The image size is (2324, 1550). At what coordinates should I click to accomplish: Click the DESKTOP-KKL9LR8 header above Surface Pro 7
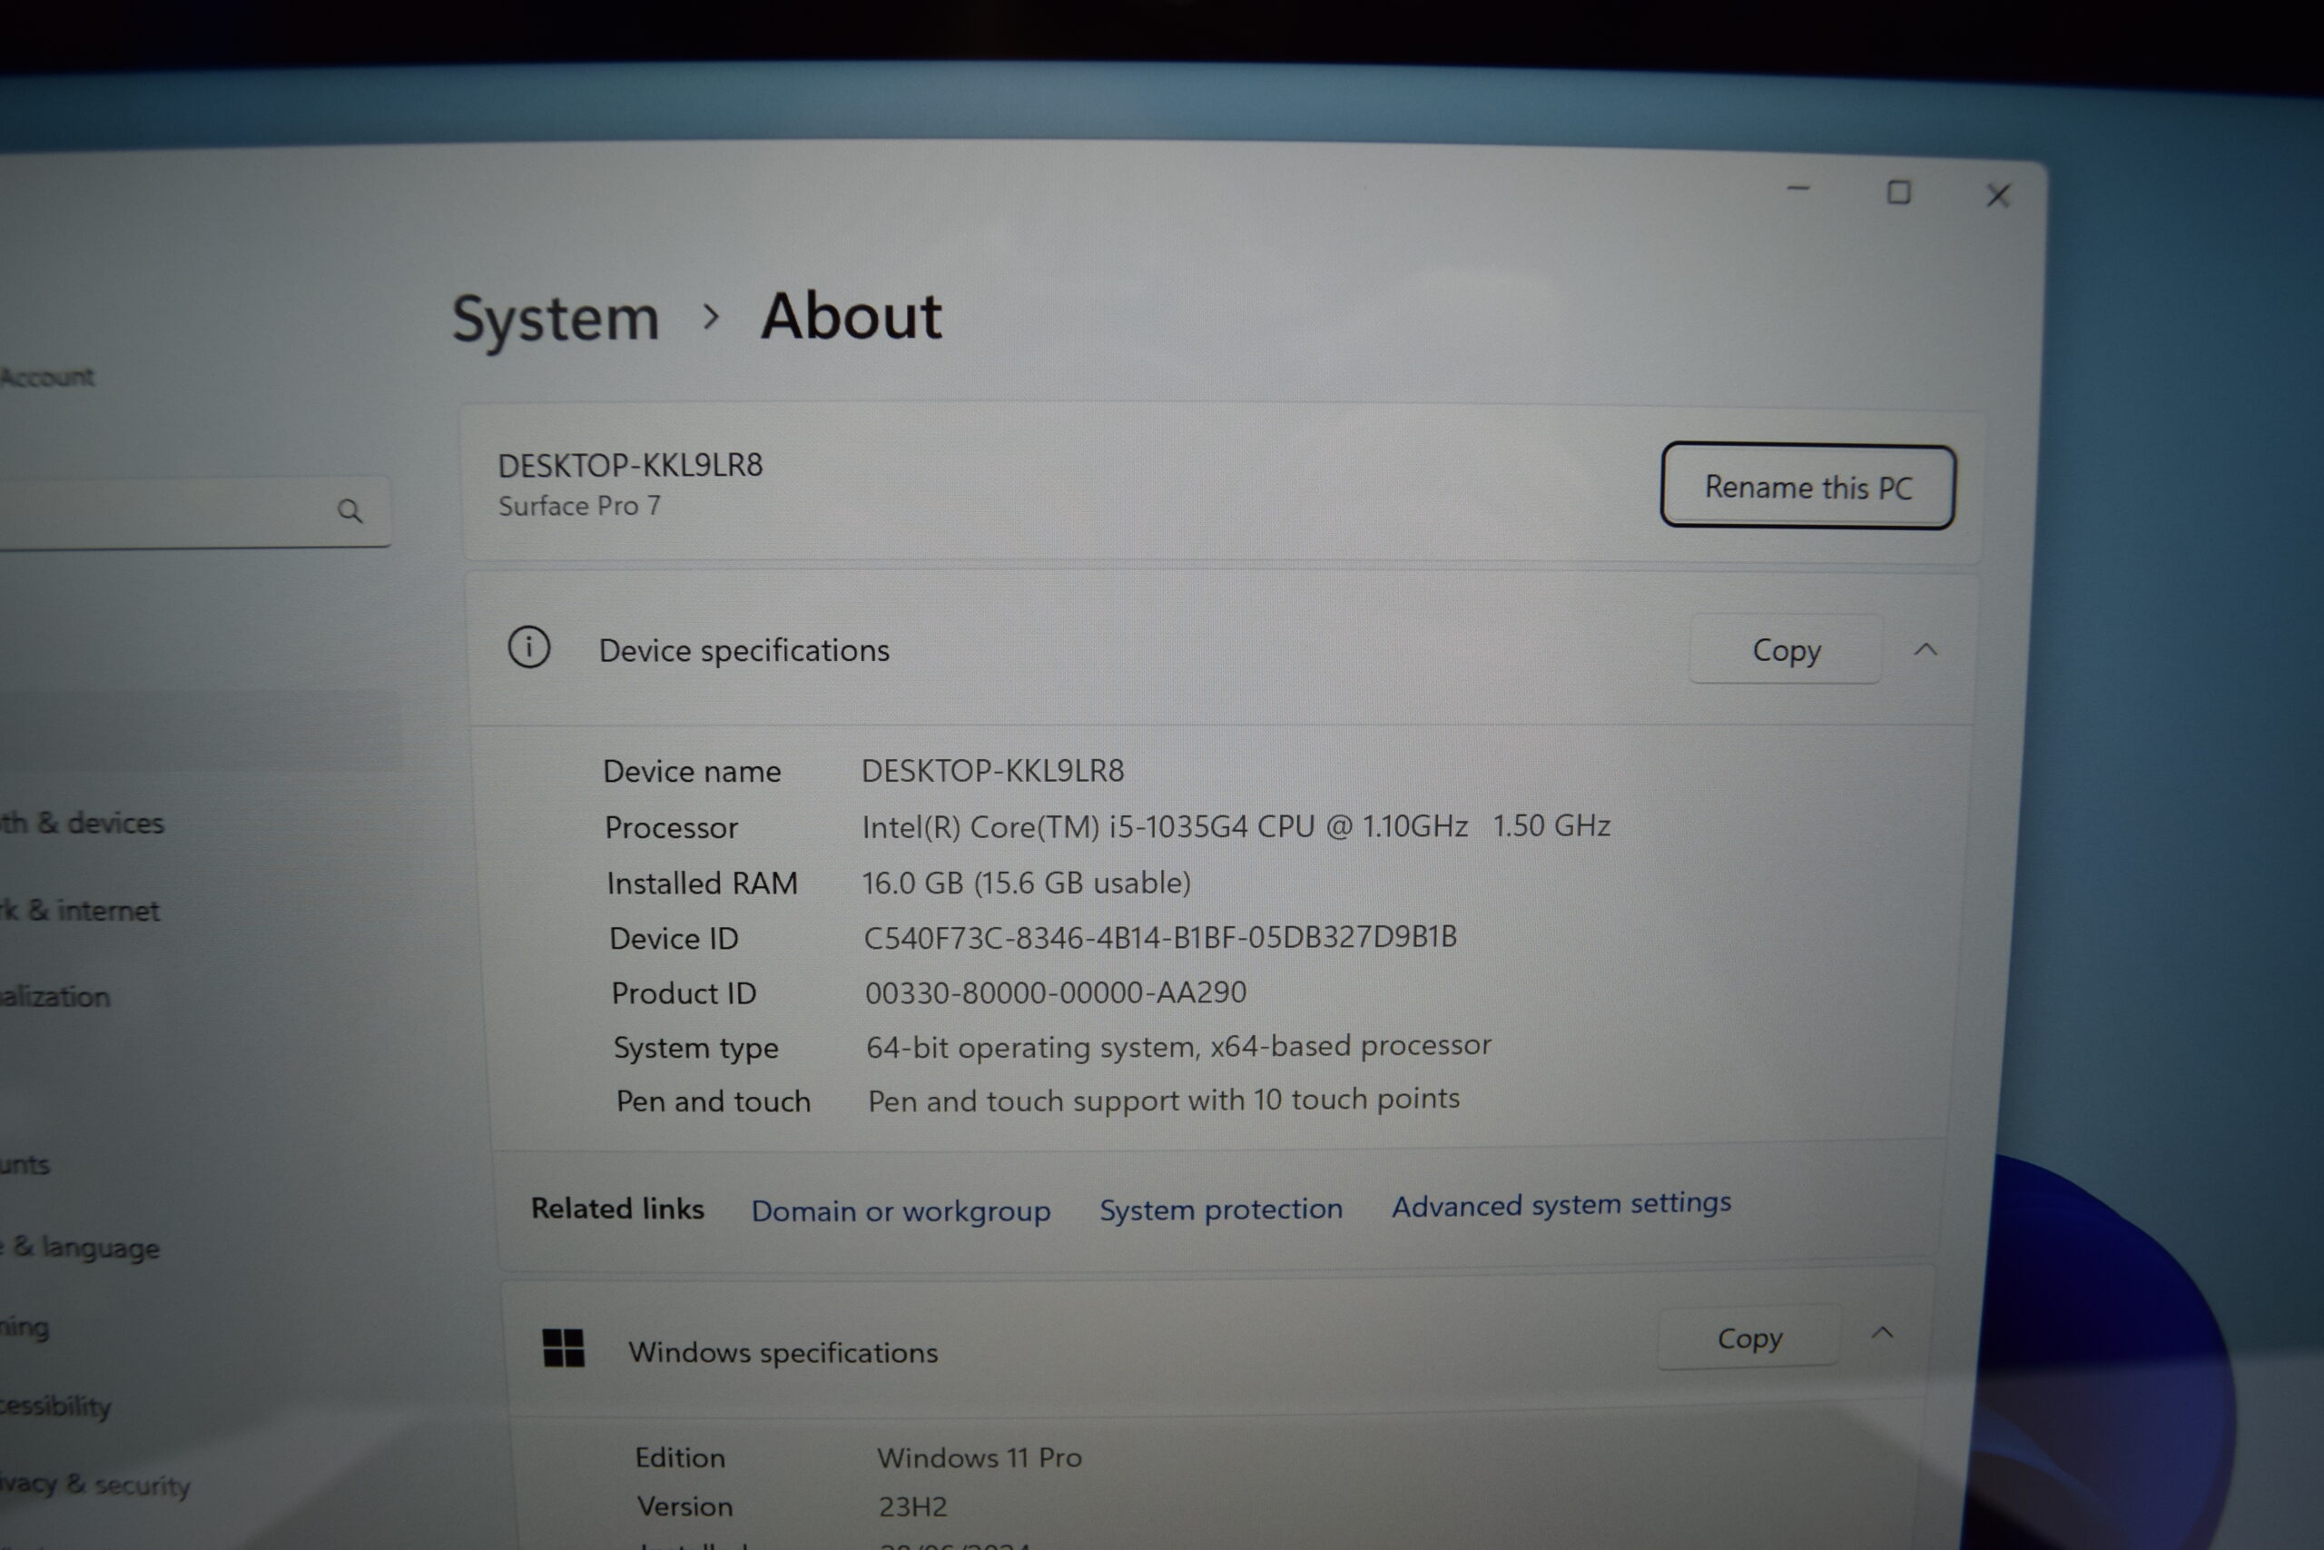coord(630,466)
